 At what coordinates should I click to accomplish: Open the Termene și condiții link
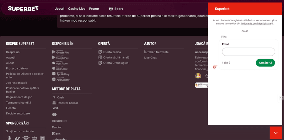(x=18, y=102)
